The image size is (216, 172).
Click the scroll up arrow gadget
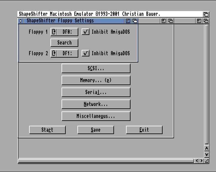coord(206,148)
